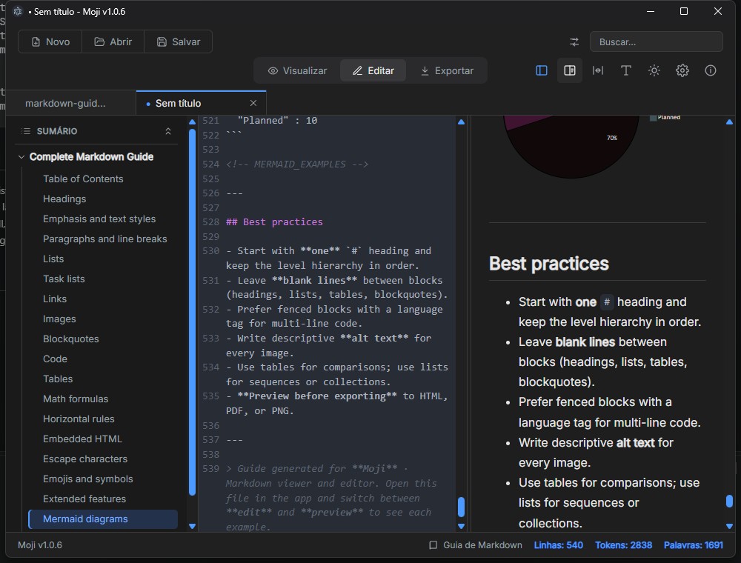Go to Embedded HTML section

point(82,439)
